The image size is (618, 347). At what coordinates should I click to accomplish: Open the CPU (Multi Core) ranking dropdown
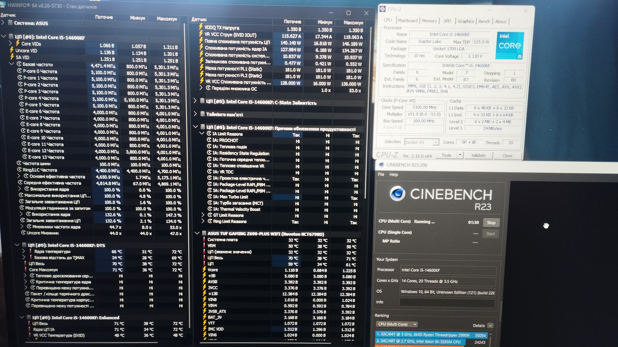397,324
